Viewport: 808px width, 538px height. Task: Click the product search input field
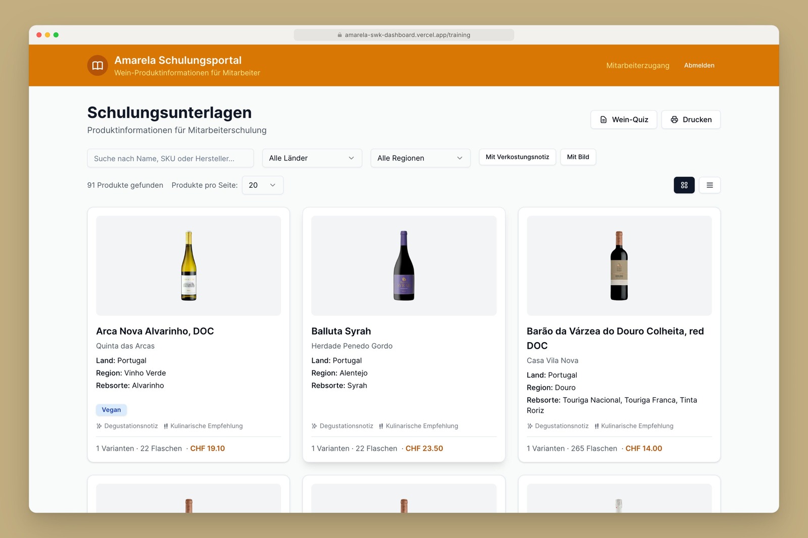170,158
